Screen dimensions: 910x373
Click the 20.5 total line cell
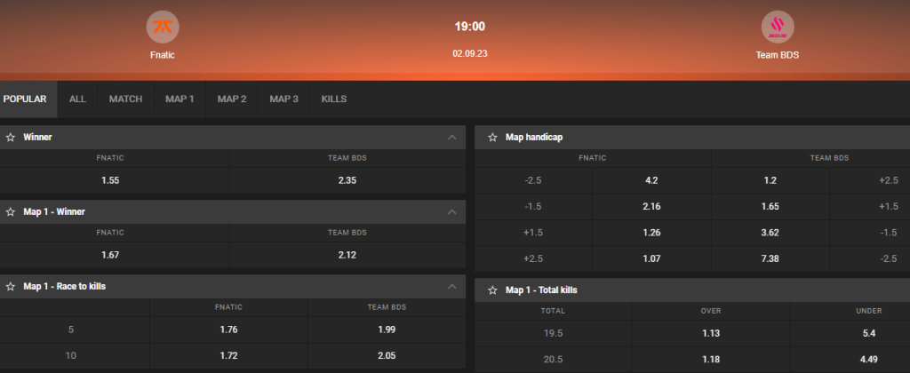point(553,360)
